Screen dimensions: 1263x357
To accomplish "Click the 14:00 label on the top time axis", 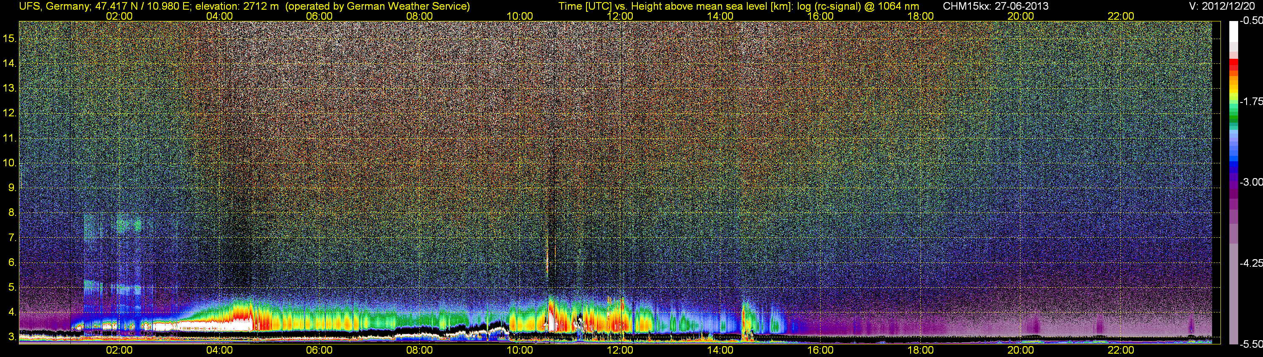I will point(720,16).
